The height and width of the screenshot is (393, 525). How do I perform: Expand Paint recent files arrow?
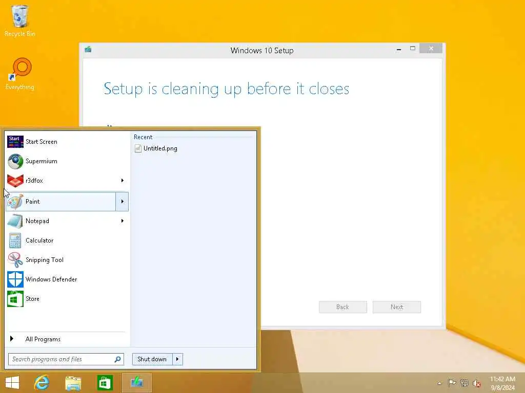pos(122,202)
